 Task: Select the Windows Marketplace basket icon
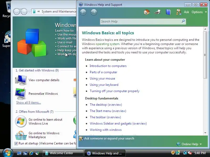pyautogui.click(x=21, y=135)
